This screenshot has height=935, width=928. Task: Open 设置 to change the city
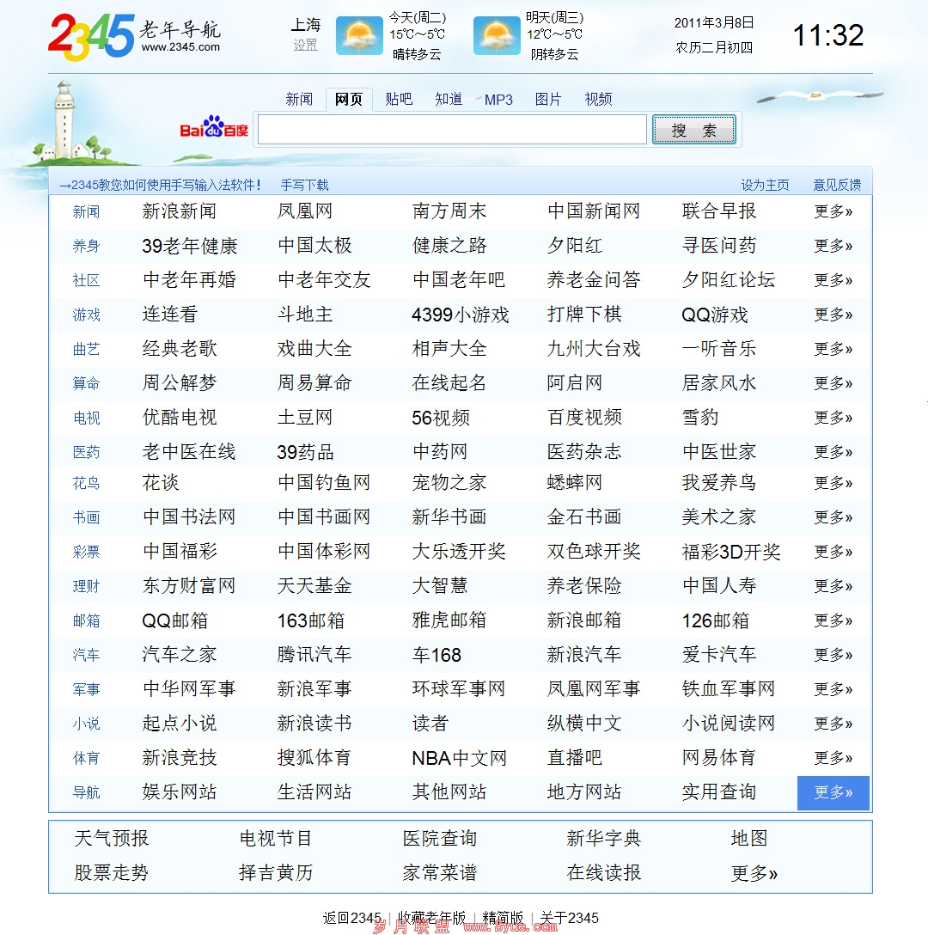pos(305,45)
